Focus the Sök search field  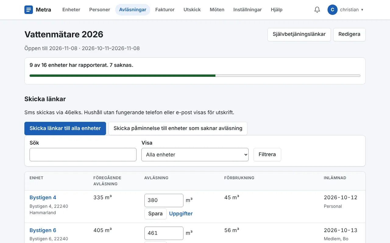(83, 155)
